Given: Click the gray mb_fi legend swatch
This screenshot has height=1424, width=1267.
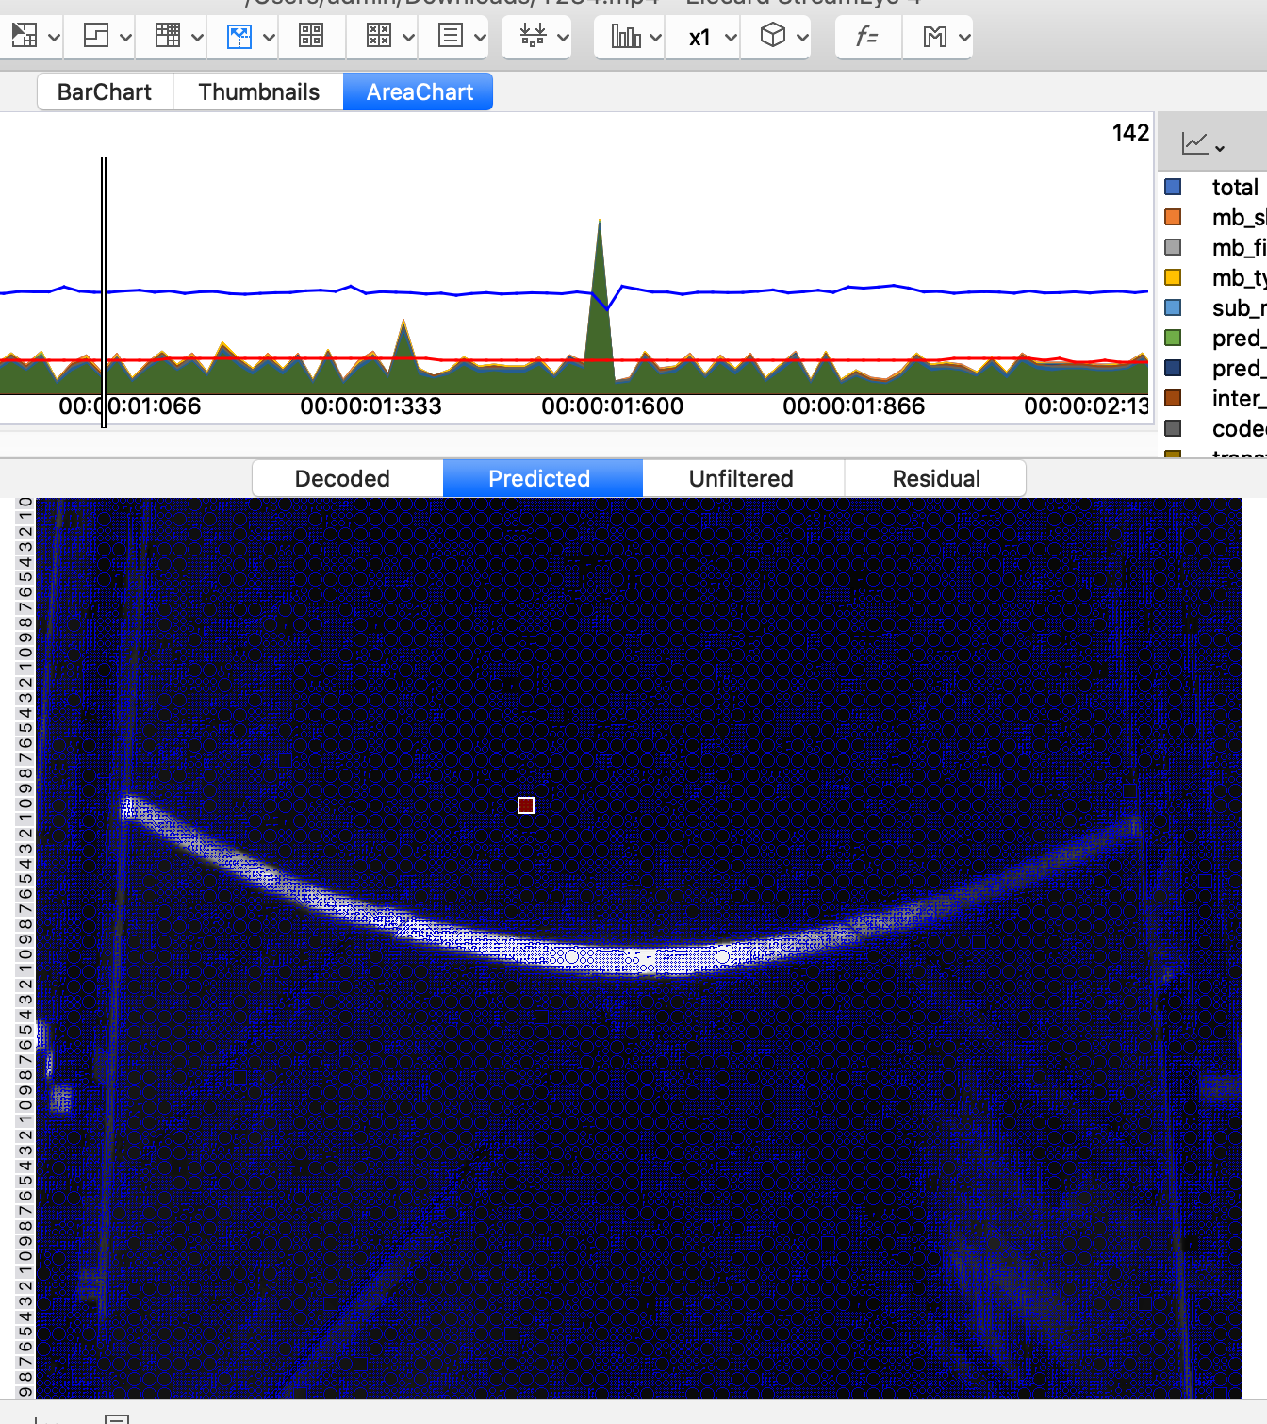Looking at the screenshot, I should pyautogui.click(x=1173, y=247).
